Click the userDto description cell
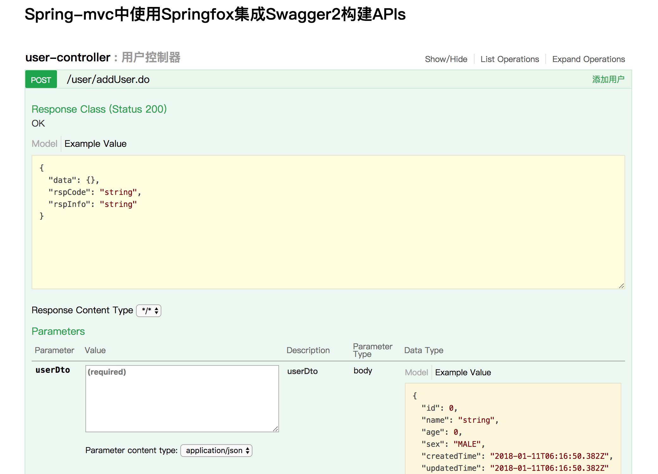Screen dimensions: 658x474 [302, 371]
